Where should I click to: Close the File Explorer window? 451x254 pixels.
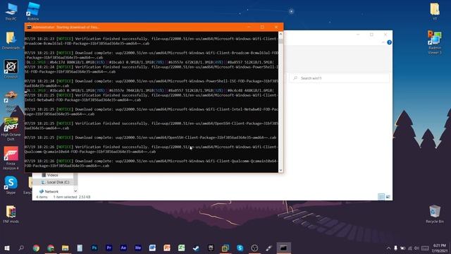[385, 35]
